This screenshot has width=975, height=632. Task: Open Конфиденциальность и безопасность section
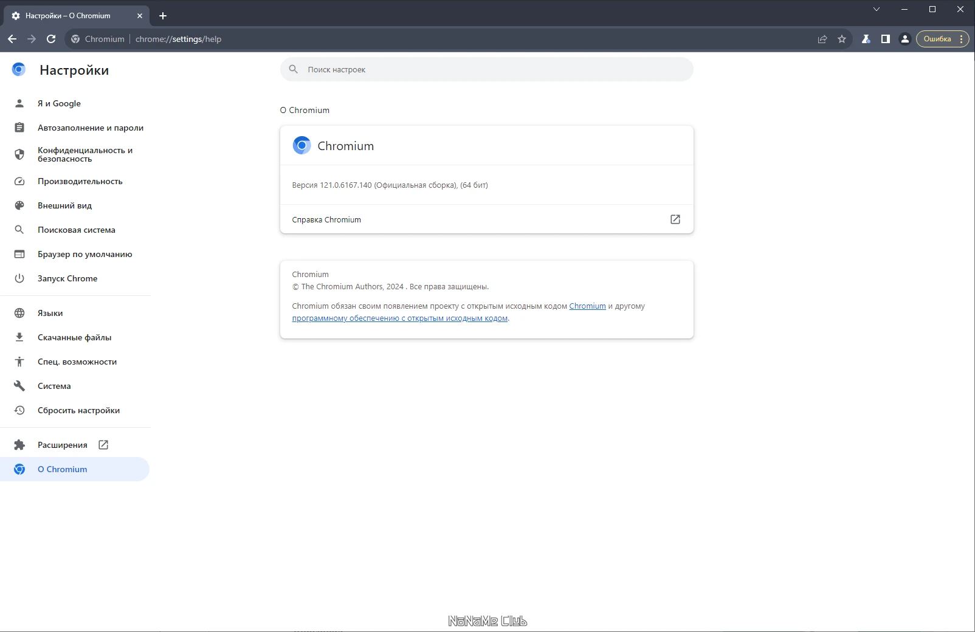point(75,154)
